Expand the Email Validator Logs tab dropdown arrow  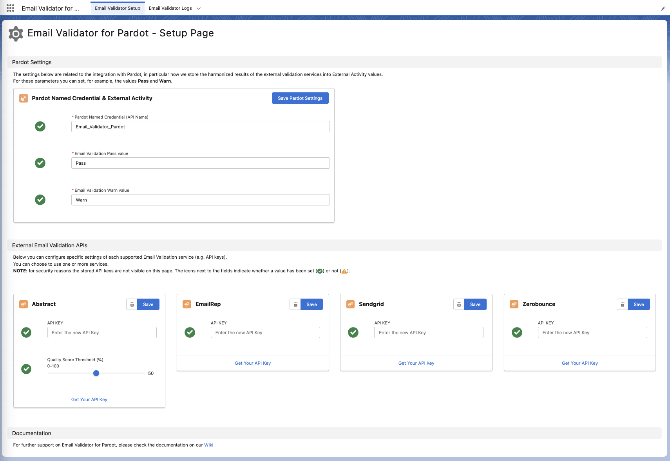[x=199, y=8]
